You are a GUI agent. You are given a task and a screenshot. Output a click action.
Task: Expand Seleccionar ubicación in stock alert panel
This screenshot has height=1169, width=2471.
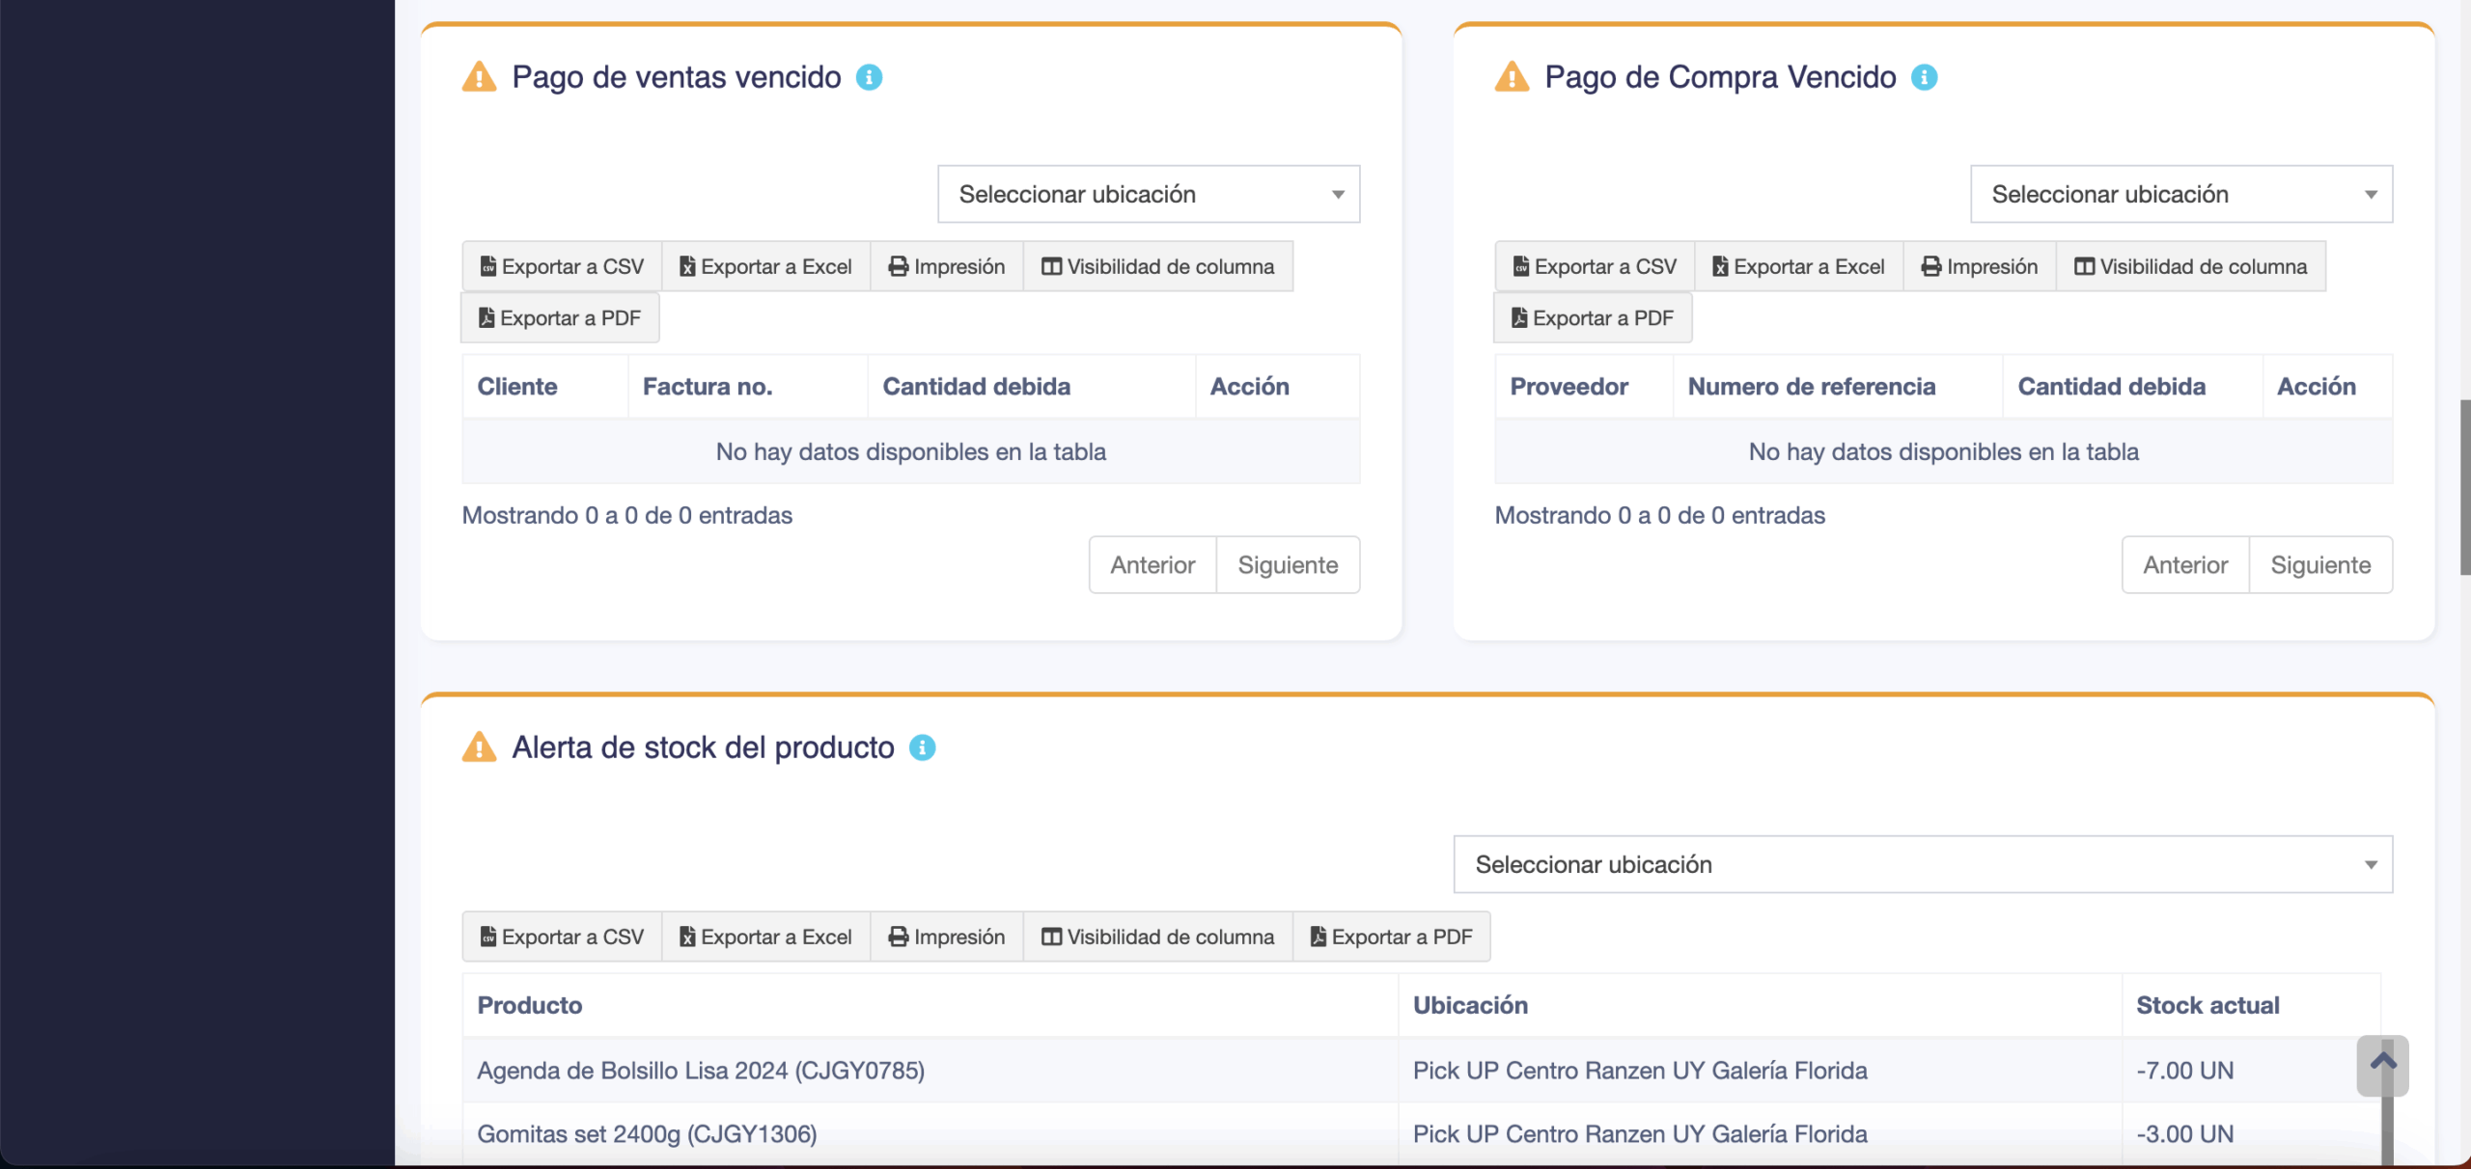point(1923,864)
